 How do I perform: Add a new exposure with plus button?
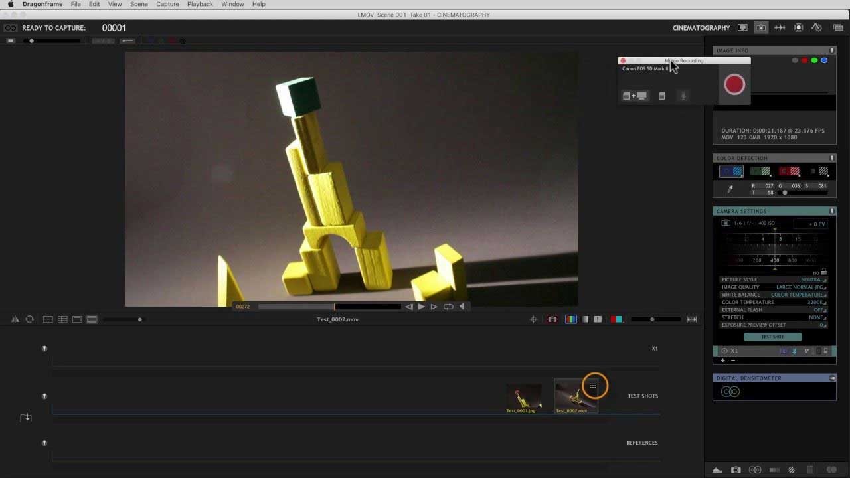click(x=723, y=360)
